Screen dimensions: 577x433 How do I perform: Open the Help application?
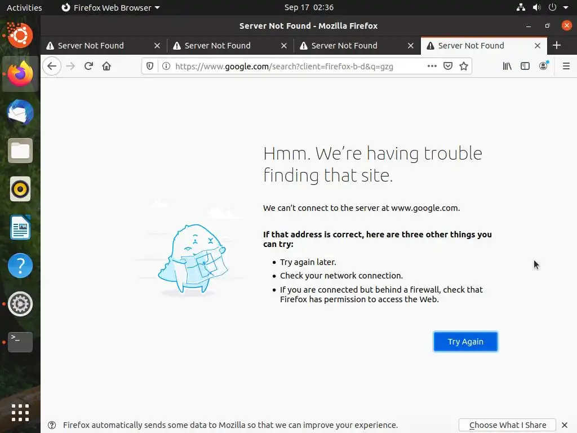pos(20,266)
